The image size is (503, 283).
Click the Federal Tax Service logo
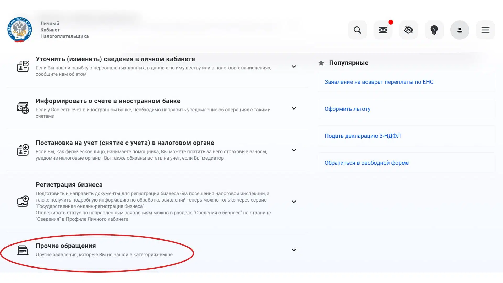click(x=20, y=30)
